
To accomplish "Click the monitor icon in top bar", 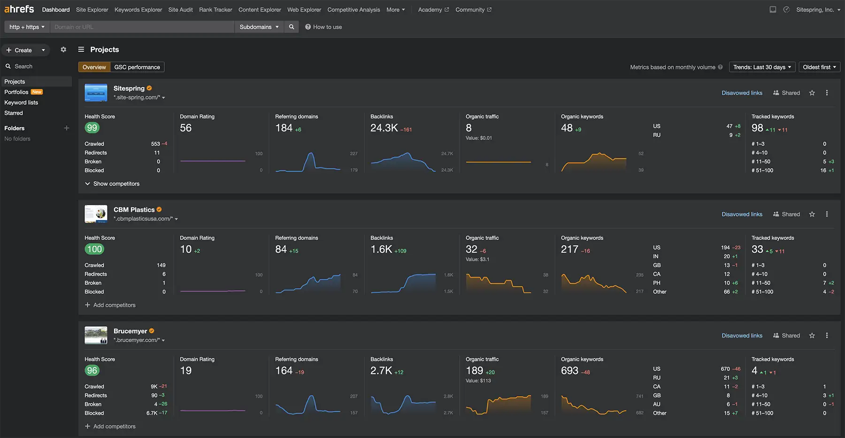I will click(x=773, y=9).
